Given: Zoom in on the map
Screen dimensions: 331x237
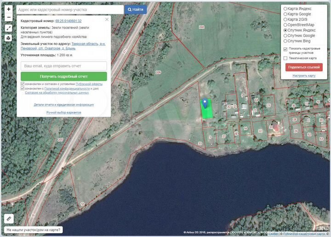Looking at the screenshot, I should click(8, 9).
